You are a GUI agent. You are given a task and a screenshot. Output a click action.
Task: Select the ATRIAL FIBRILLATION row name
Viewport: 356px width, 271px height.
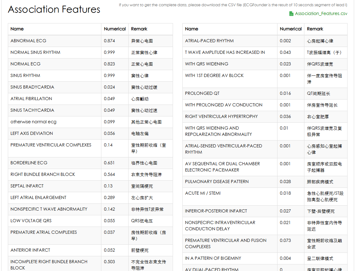pos(31,99)
